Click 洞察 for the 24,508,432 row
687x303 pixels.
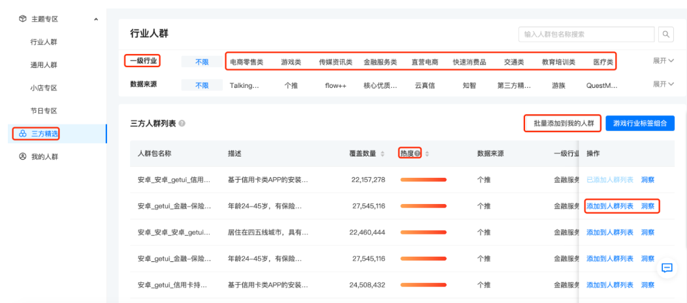coord(648,285)
